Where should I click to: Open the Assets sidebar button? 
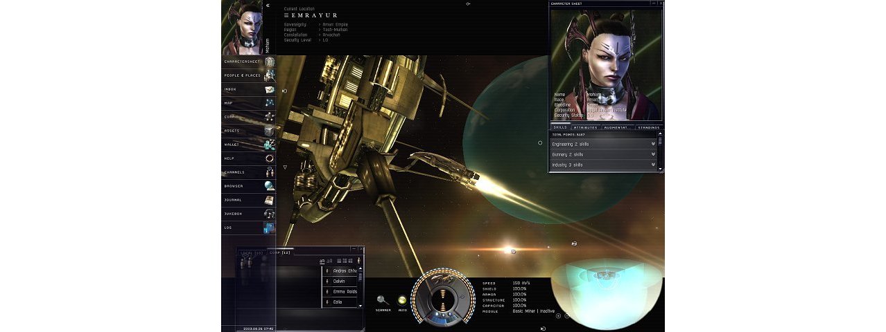click(x=248, y=131)
